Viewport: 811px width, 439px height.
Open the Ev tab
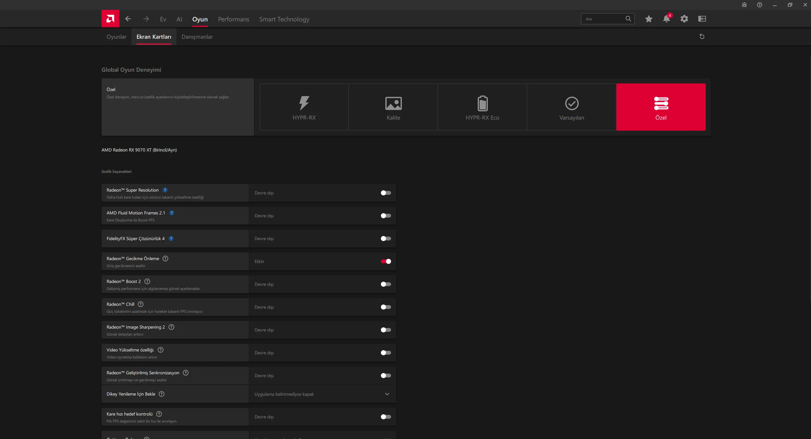(x=163, y=19)
